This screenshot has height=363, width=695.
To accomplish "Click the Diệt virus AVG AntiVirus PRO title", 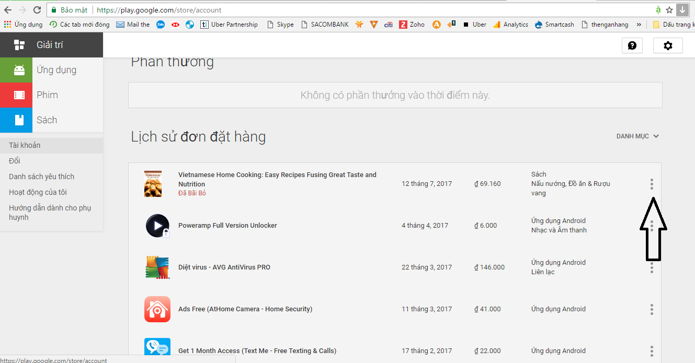I will [x=224, y=267].
